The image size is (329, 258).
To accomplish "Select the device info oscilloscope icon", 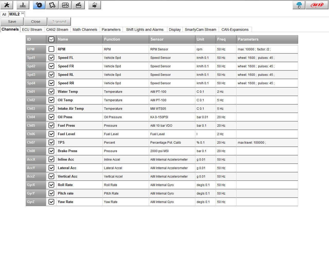I will 65,5.
